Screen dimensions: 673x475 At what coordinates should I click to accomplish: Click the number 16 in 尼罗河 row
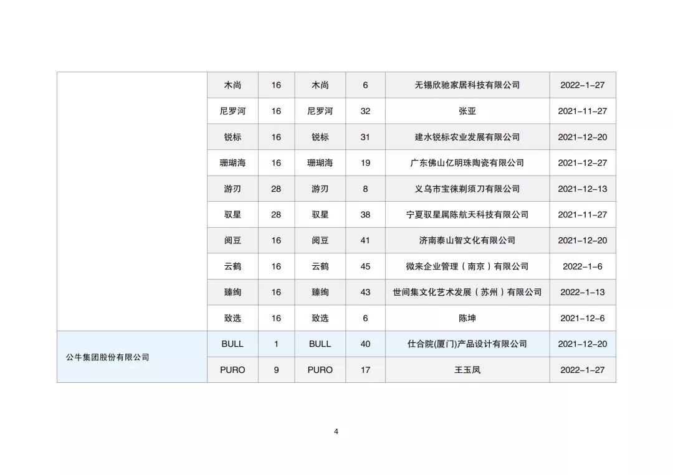[x=276, y=111]
